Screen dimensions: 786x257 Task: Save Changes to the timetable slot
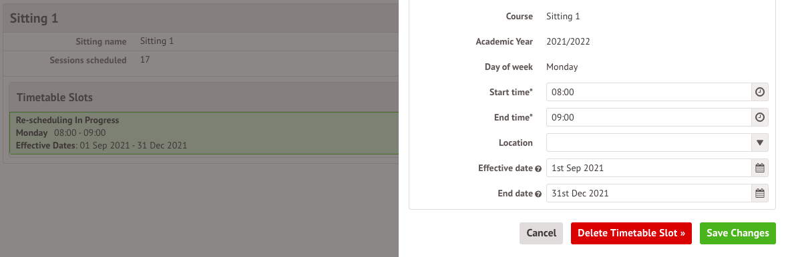pyautogui.click(x=737, y=233)
